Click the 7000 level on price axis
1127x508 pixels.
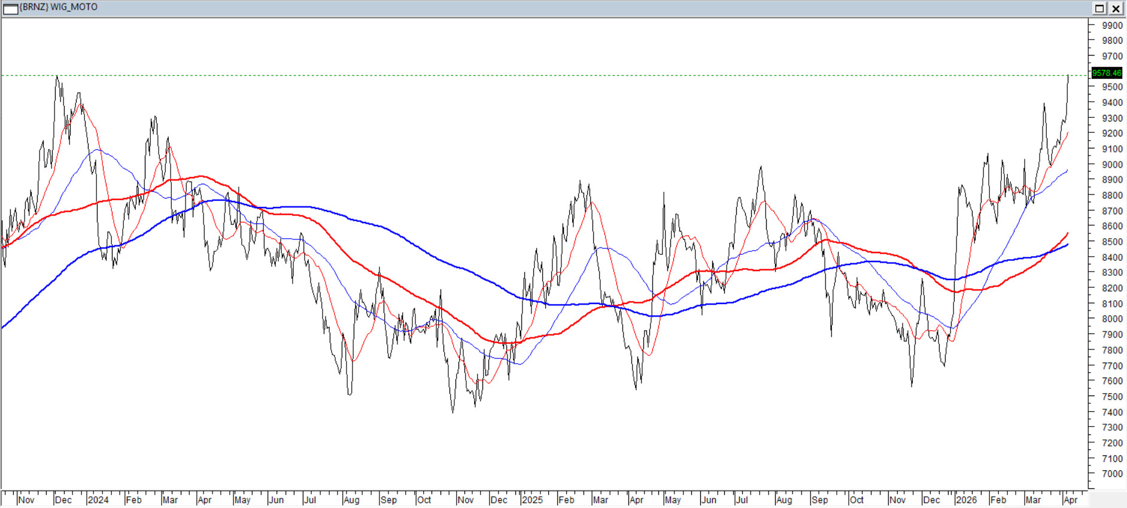[x=1112, y=474]
